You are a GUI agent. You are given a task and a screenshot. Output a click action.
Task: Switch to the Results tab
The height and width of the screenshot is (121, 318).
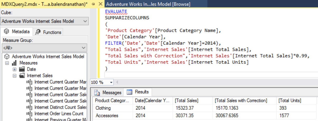point(138,92)
